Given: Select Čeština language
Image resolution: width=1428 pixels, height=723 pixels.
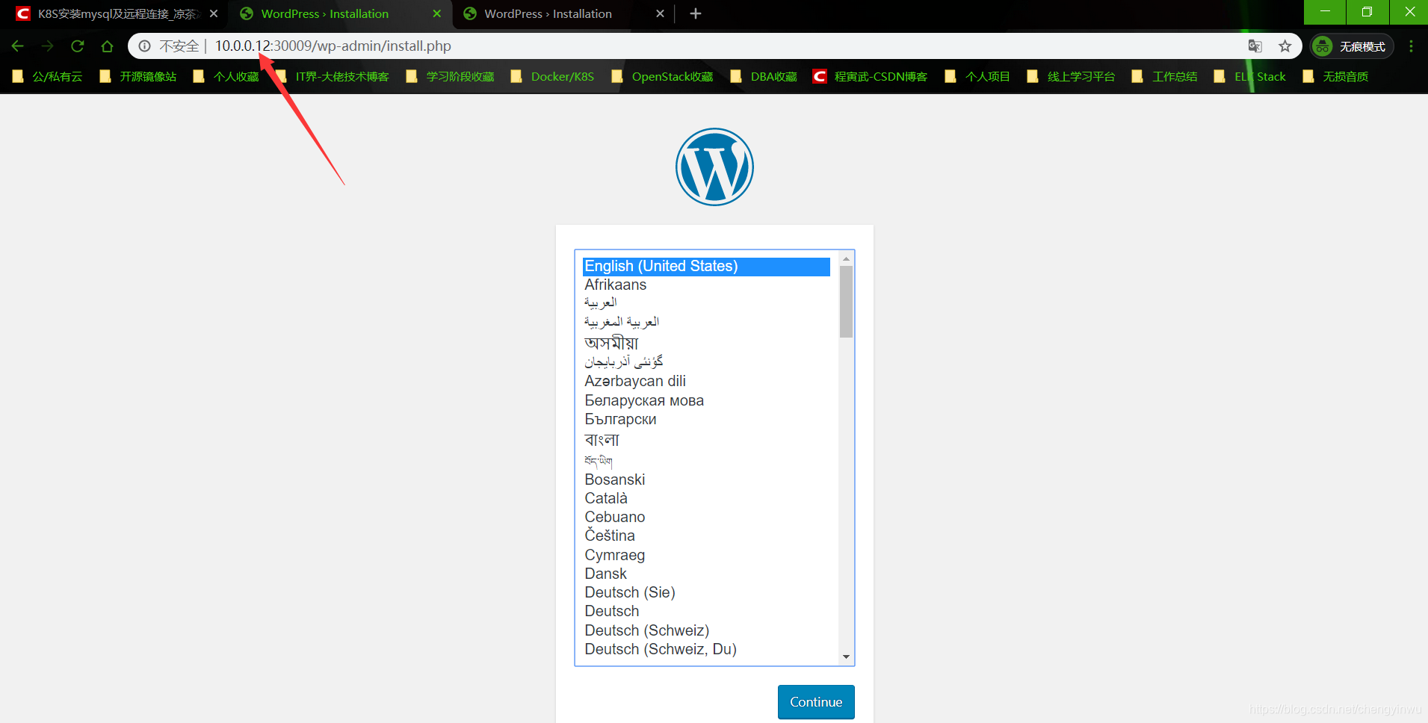Looking at the screenshot, I should (706, 536).
